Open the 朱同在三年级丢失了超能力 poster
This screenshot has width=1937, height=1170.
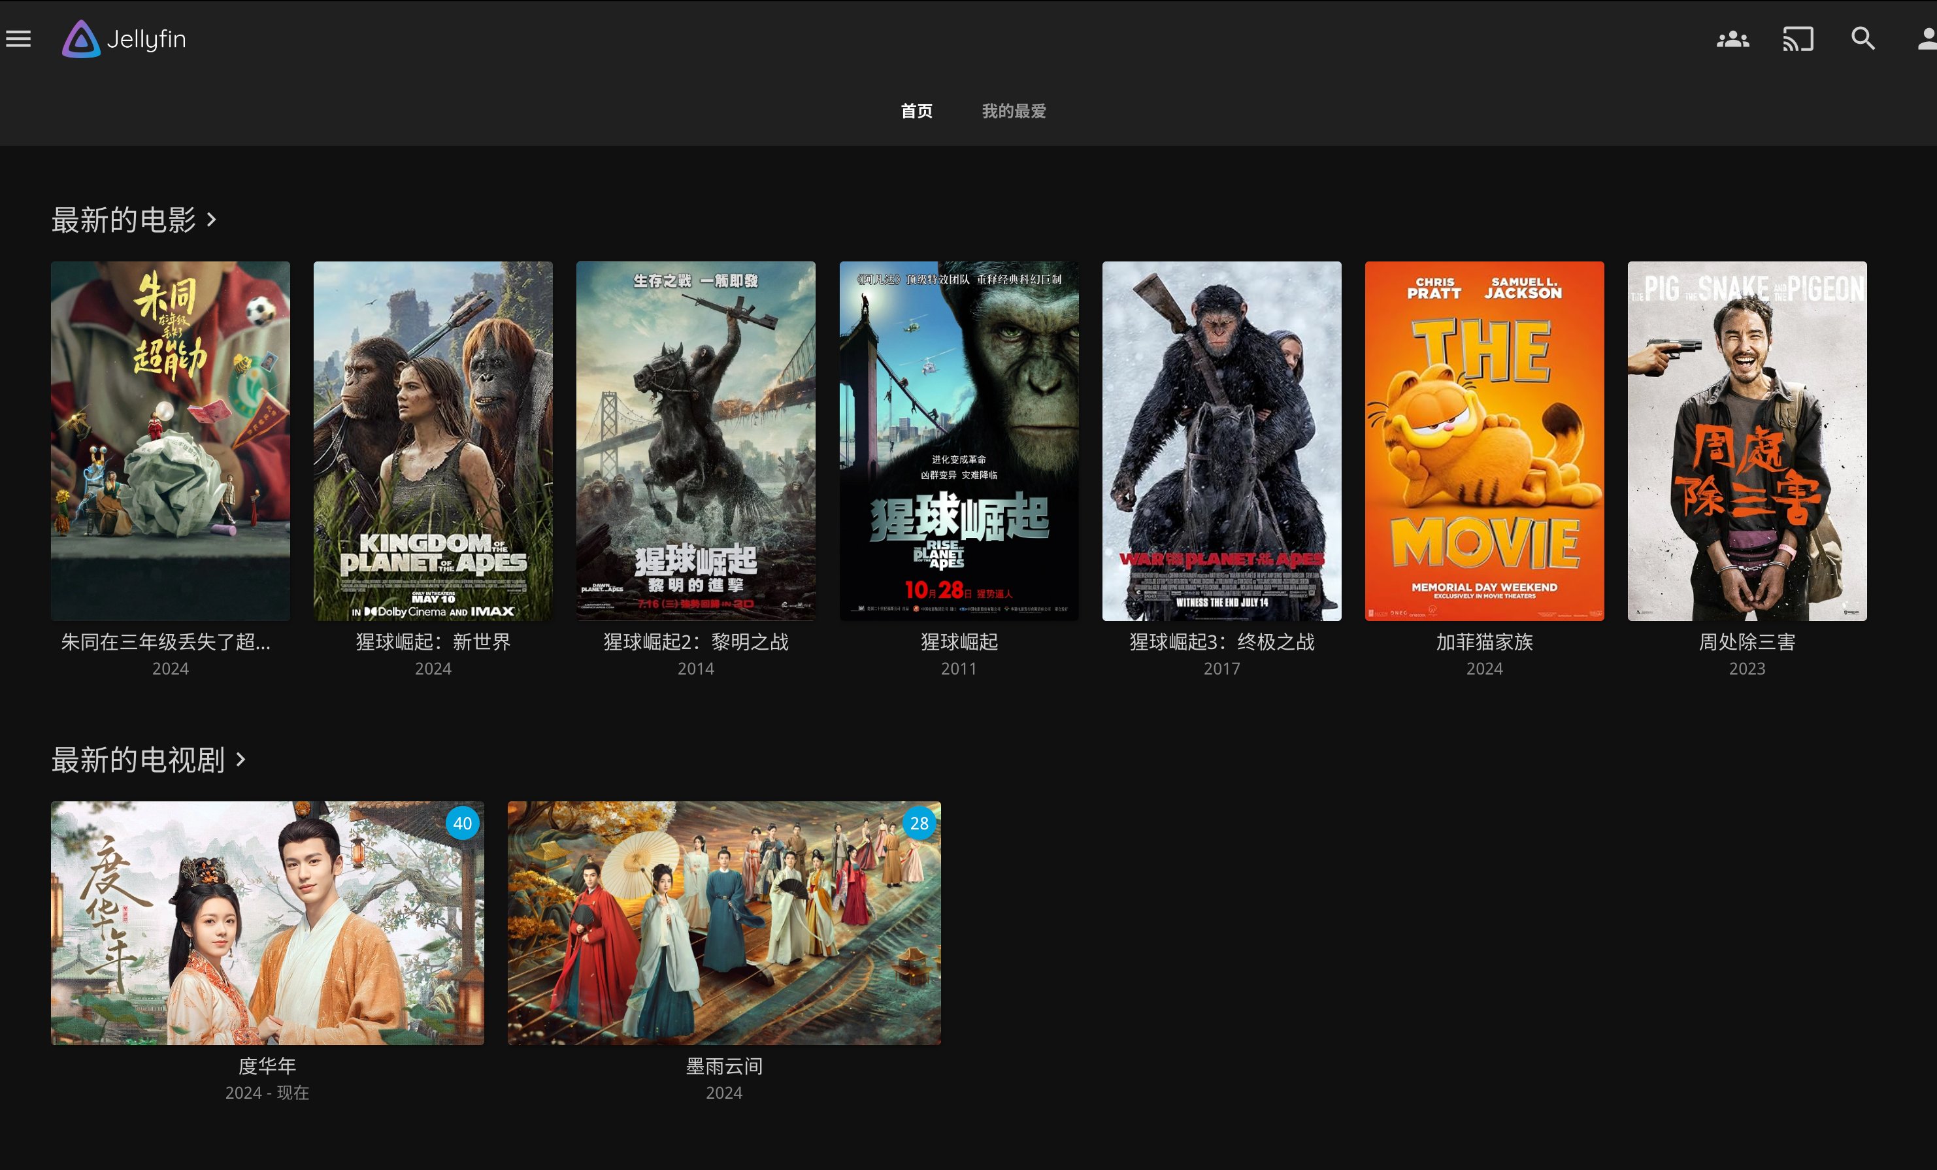(171, 441)
